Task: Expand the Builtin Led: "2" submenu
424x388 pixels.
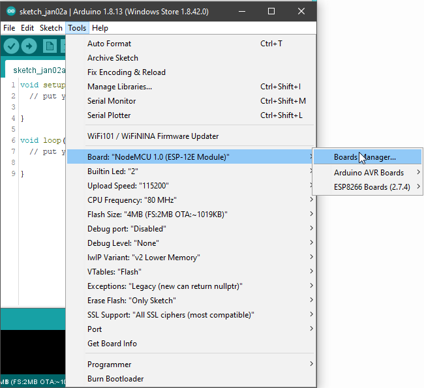Action: 191,171
